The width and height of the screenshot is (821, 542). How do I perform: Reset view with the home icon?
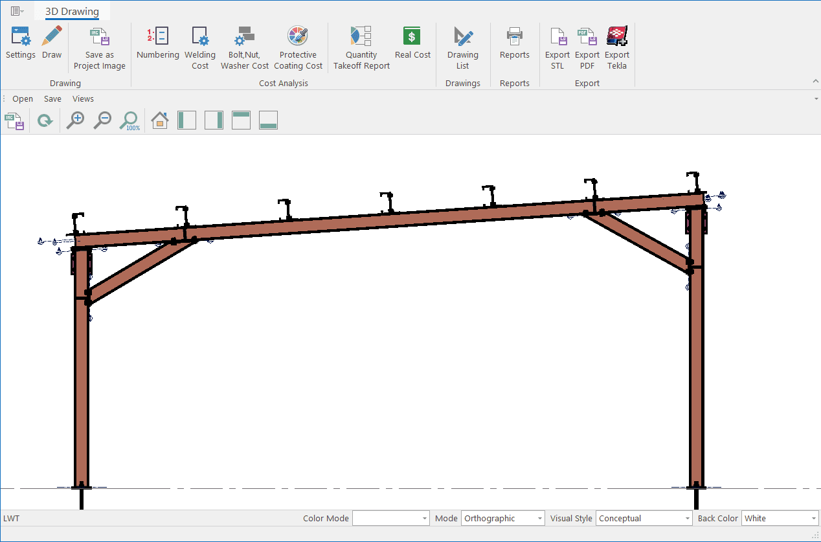[x=159, y=120]
